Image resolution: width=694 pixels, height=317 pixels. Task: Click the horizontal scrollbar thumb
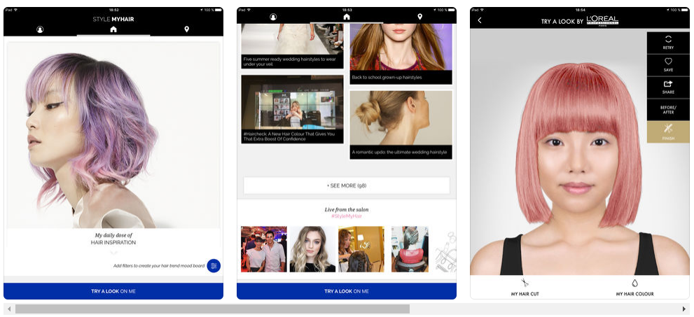click(212, 309)
